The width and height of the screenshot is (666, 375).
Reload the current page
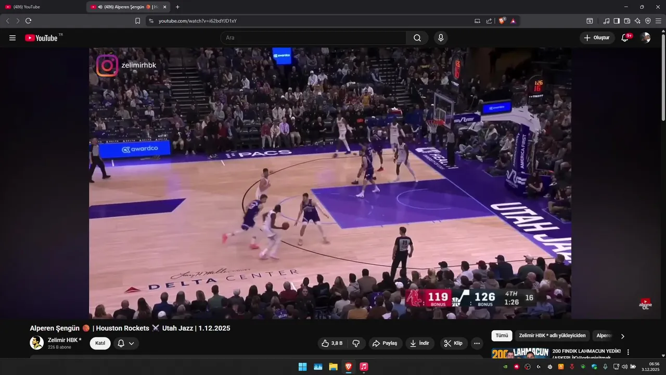[28, 21]
